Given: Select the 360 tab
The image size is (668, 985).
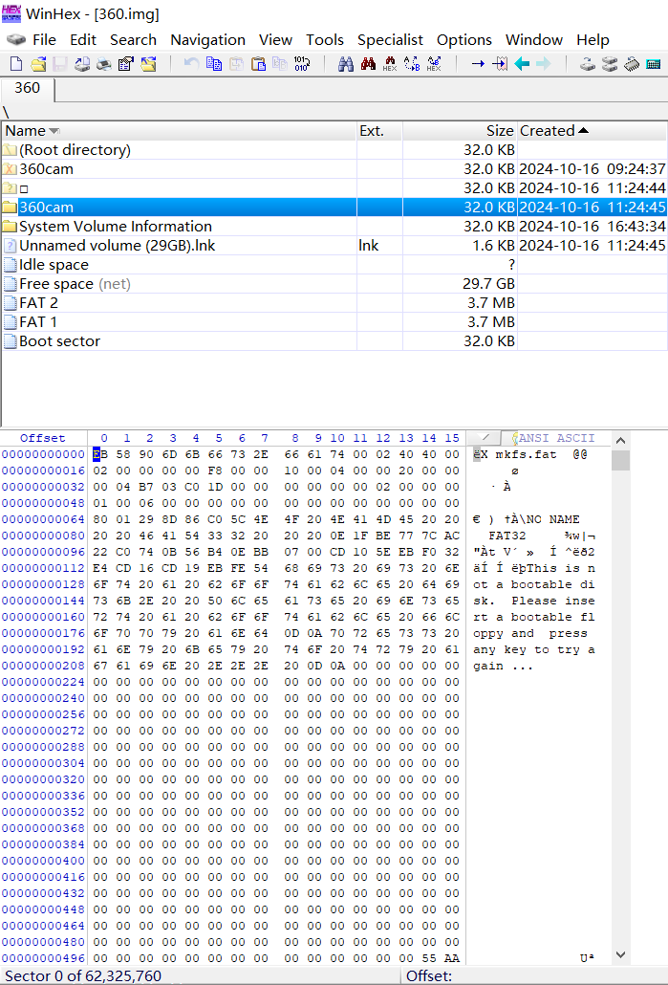Looking at the screenshot, I should tap(28, 89).
